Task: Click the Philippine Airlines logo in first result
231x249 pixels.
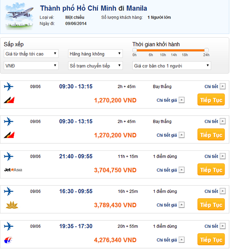Action: coord(9,101)
